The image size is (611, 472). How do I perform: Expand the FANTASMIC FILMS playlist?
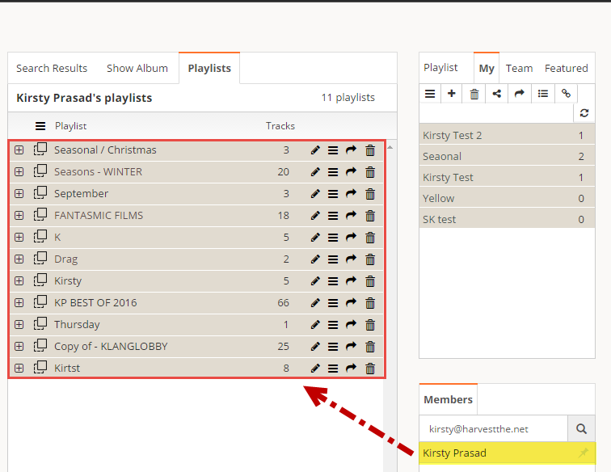click(19, 216)
